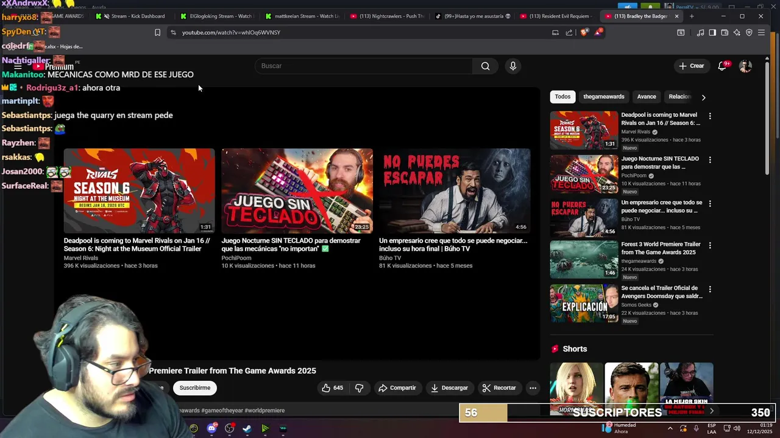Toggle the browser sidebar panel icon
780x438 pixels.
(712, 32)
